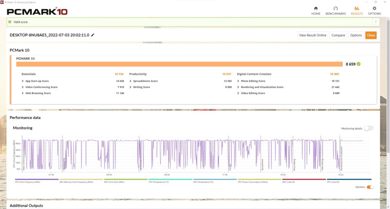Click the View Result Online button
This screenshot has width=390, height=209.
[312, 35]
